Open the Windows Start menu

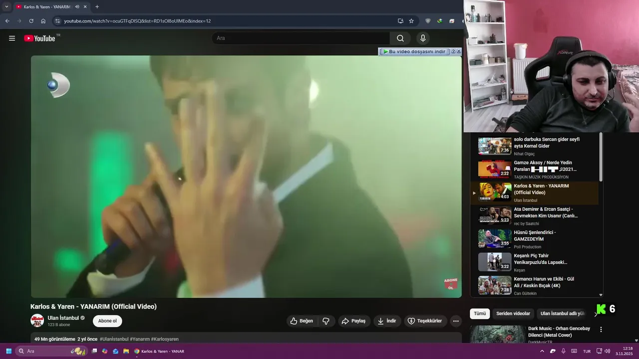[8, 351]
